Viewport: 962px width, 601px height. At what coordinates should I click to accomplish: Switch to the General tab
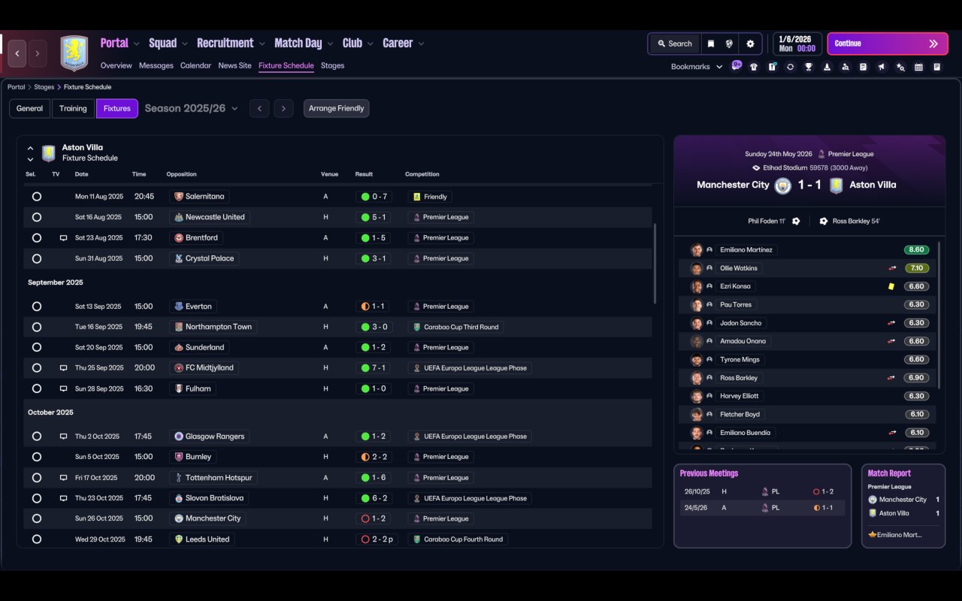29,108
